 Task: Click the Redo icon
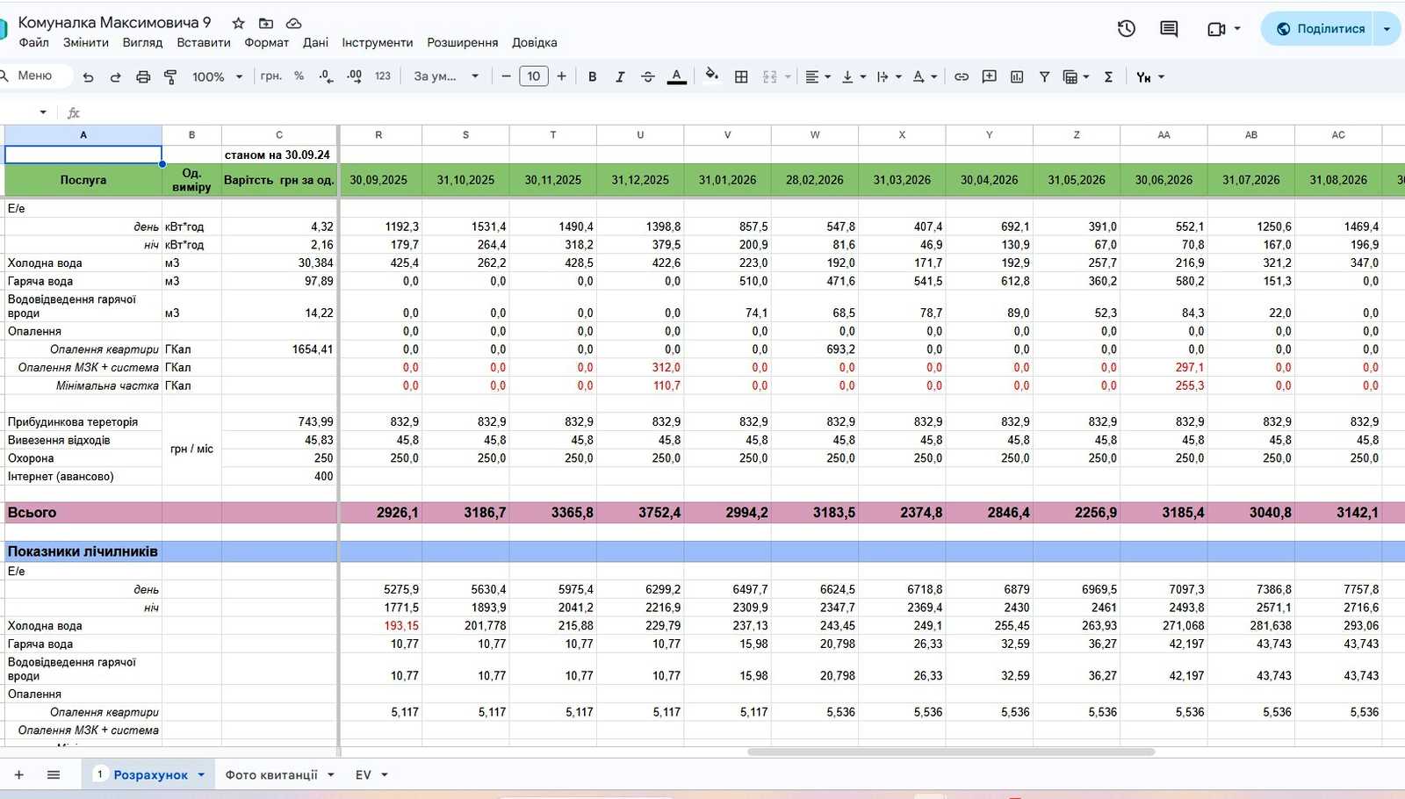click(x=115, y=77)
